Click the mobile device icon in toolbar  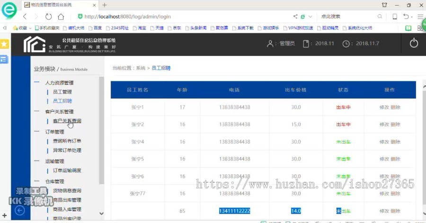click(395, 17)
